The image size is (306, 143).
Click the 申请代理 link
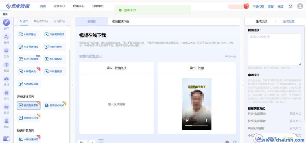pyautogui.click(x=258, y=6)
